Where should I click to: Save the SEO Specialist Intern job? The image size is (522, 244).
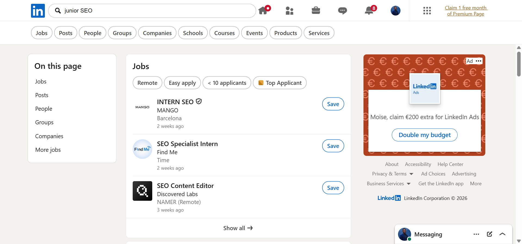point(333,146)
